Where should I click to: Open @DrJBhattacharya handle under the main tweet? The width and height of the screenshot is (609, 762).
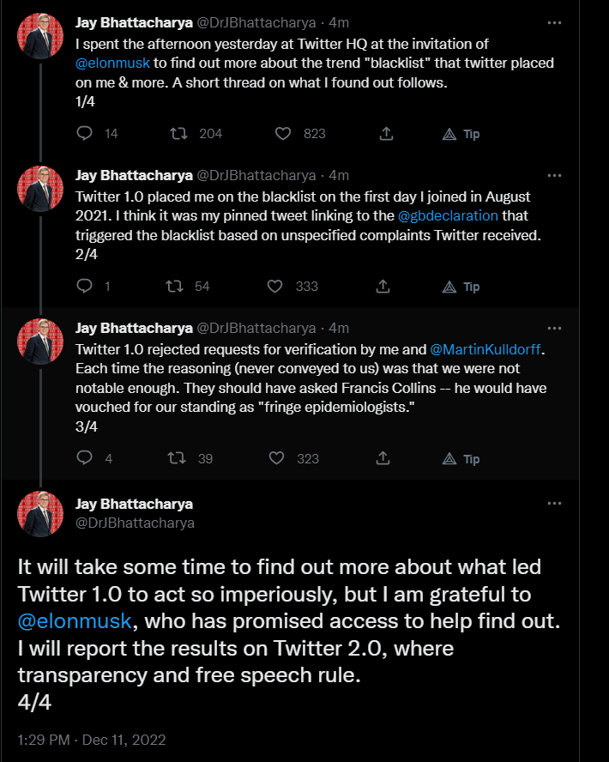point(135,522)
